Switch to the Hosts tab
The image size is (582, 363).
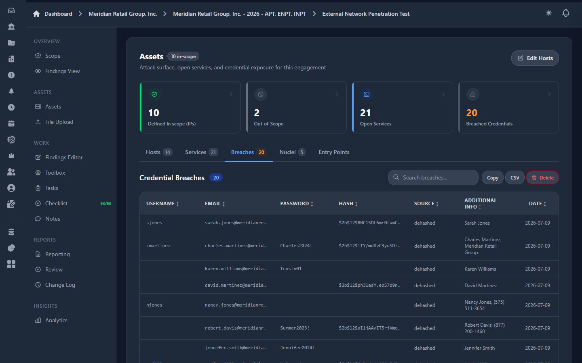(x=159, y=152)
